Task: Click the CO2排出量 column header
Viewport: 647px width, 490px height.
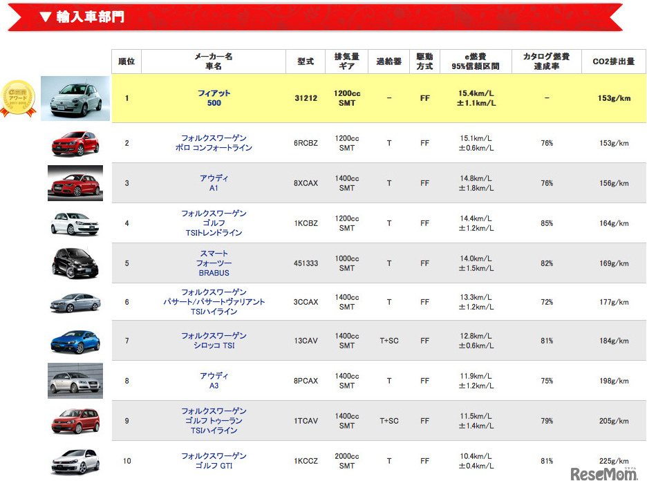Action: 614,62
